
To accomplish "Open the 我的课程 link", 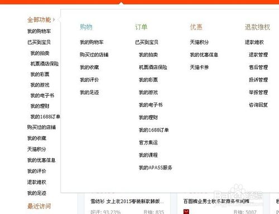I will coord(148,155).
